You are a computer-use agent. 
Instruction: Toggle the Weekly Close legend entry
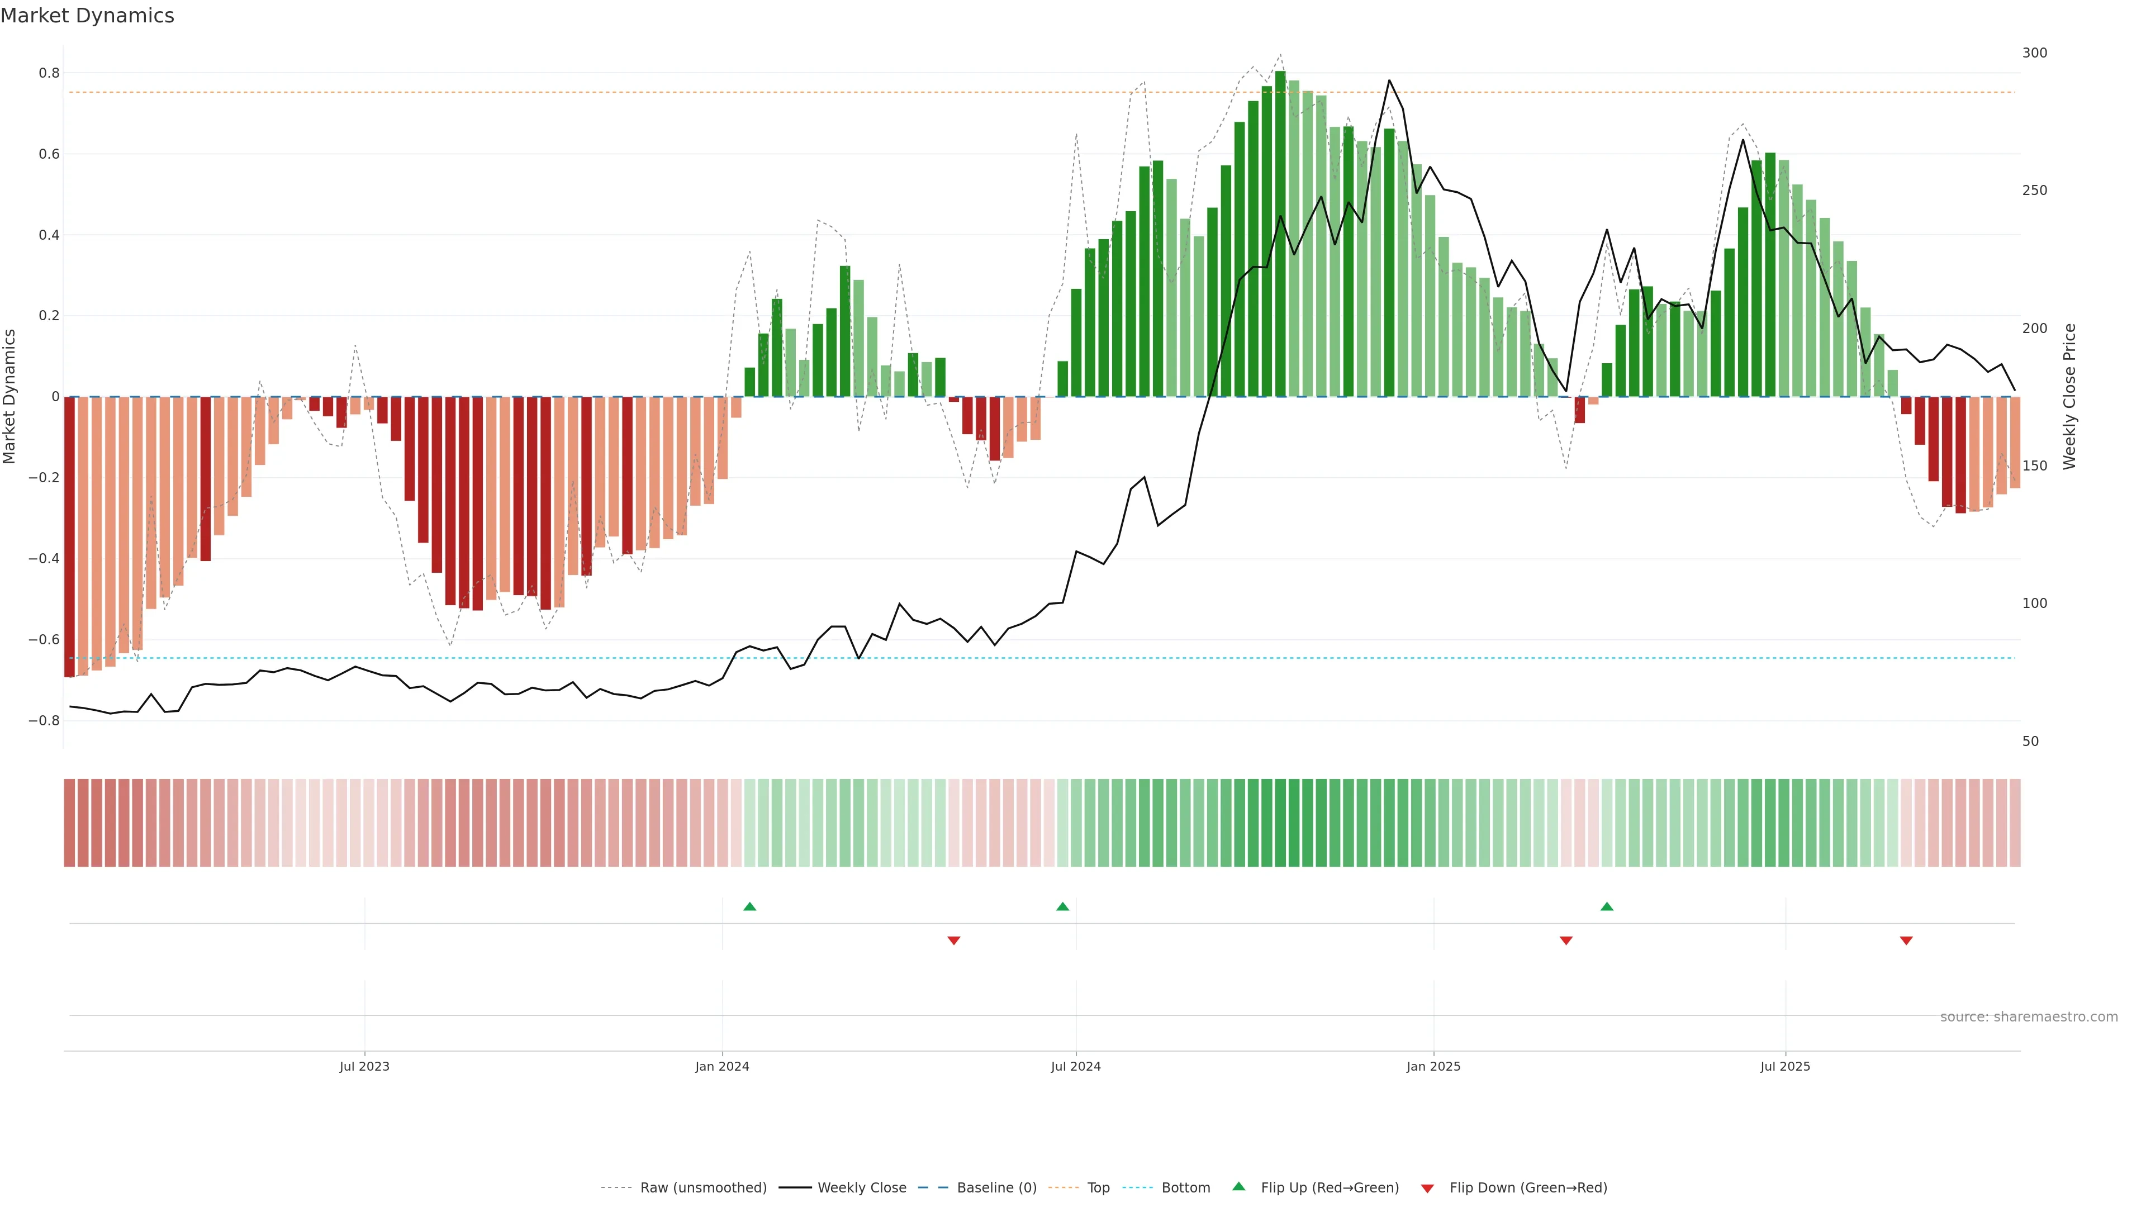pyautogui.click(x=861, y=1188)
